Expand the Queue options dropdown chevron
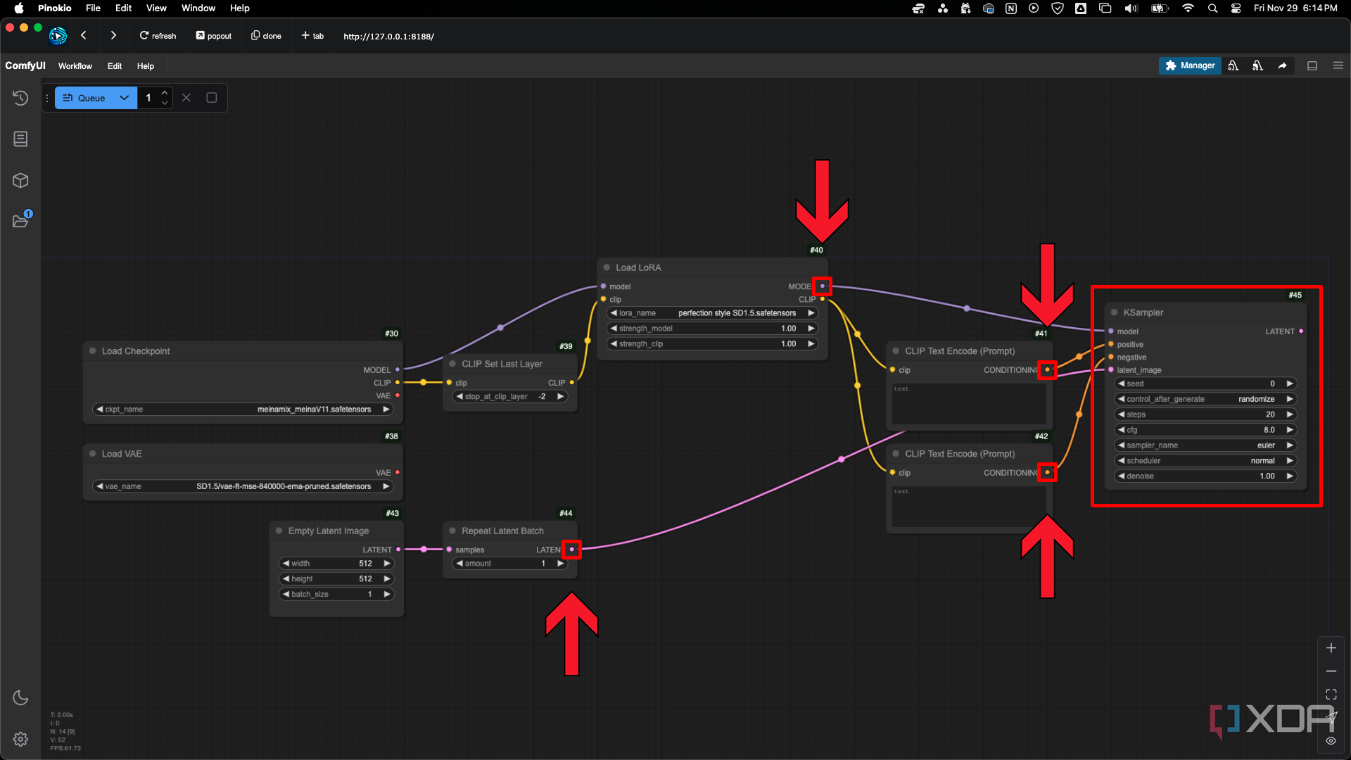 [x=124, y=98]
